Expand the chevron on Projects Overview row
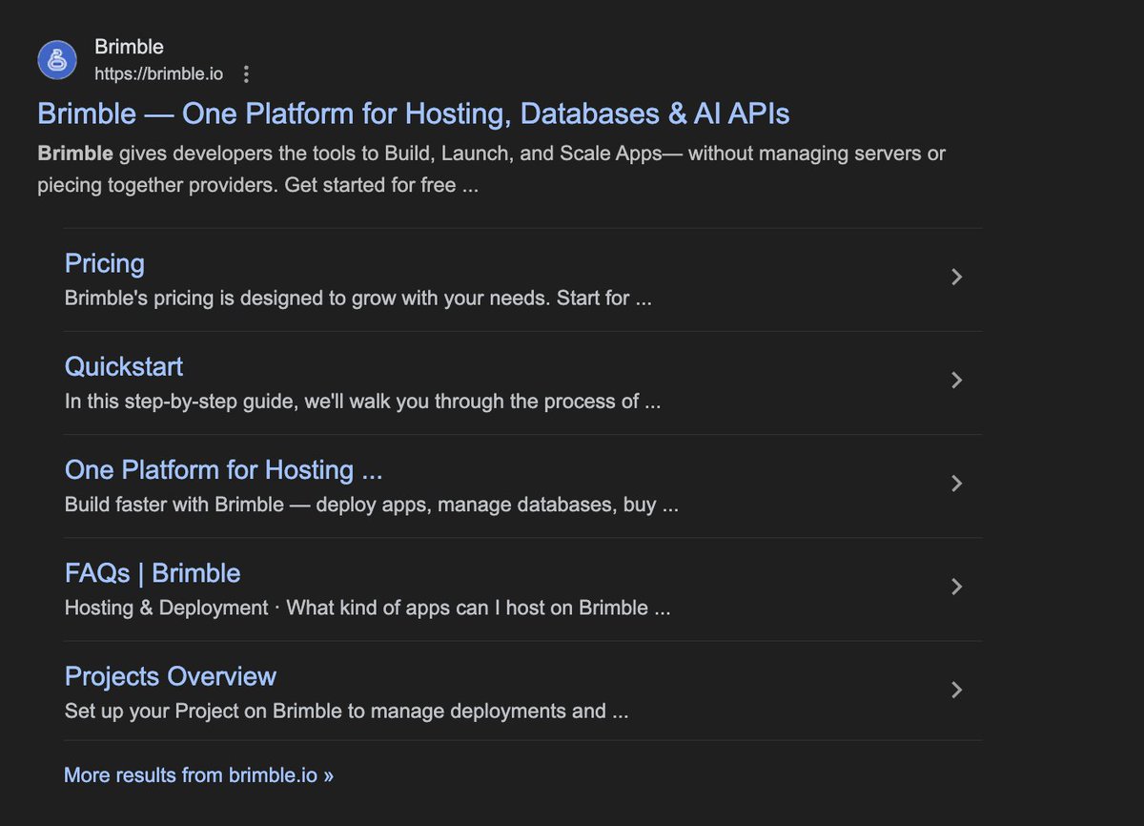 tap(957, 690)
